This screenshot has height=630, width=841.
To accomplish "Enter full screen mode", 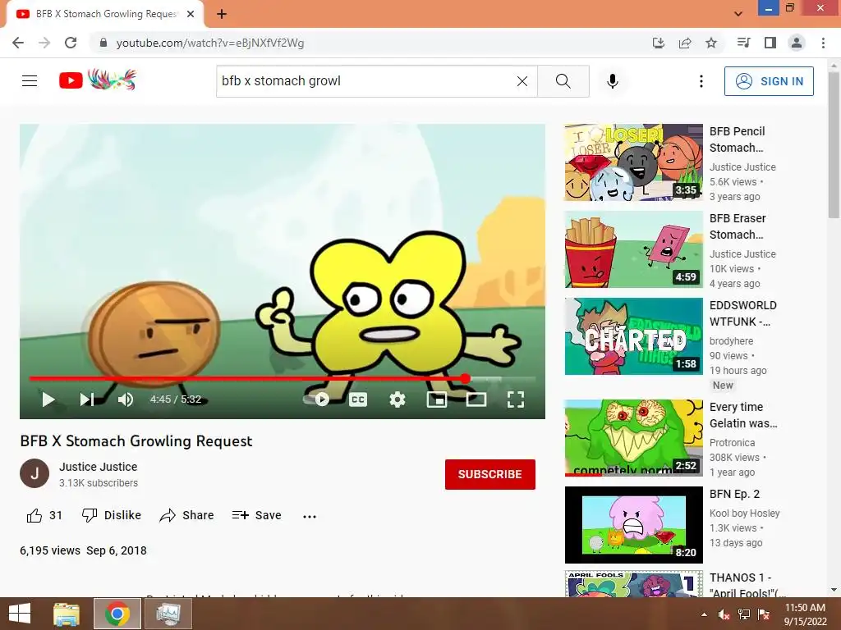I will coord(516,399).
